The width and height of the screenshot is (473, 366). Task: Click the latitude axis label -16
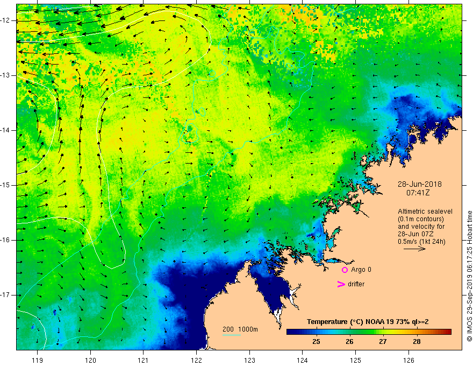coord(6,240)
